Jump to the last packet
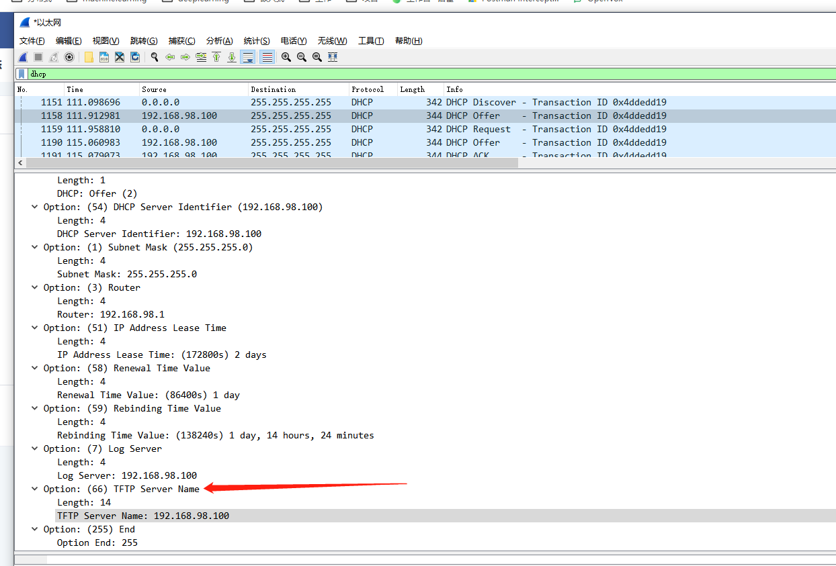Image resolution: width=836 pixels, height=566 pixels. [232, 57]
